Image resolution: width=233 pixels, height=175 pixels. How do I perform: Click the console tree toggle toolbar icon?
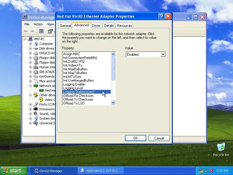(x=41, y=31)
